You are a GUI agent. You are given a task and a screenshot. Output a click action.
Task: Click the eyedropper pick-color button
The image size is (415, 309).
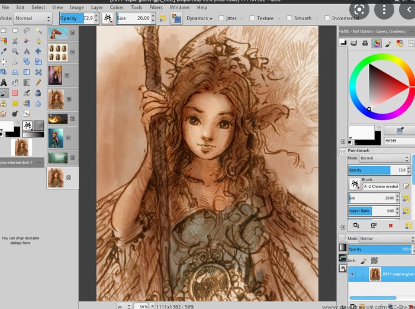400,130
